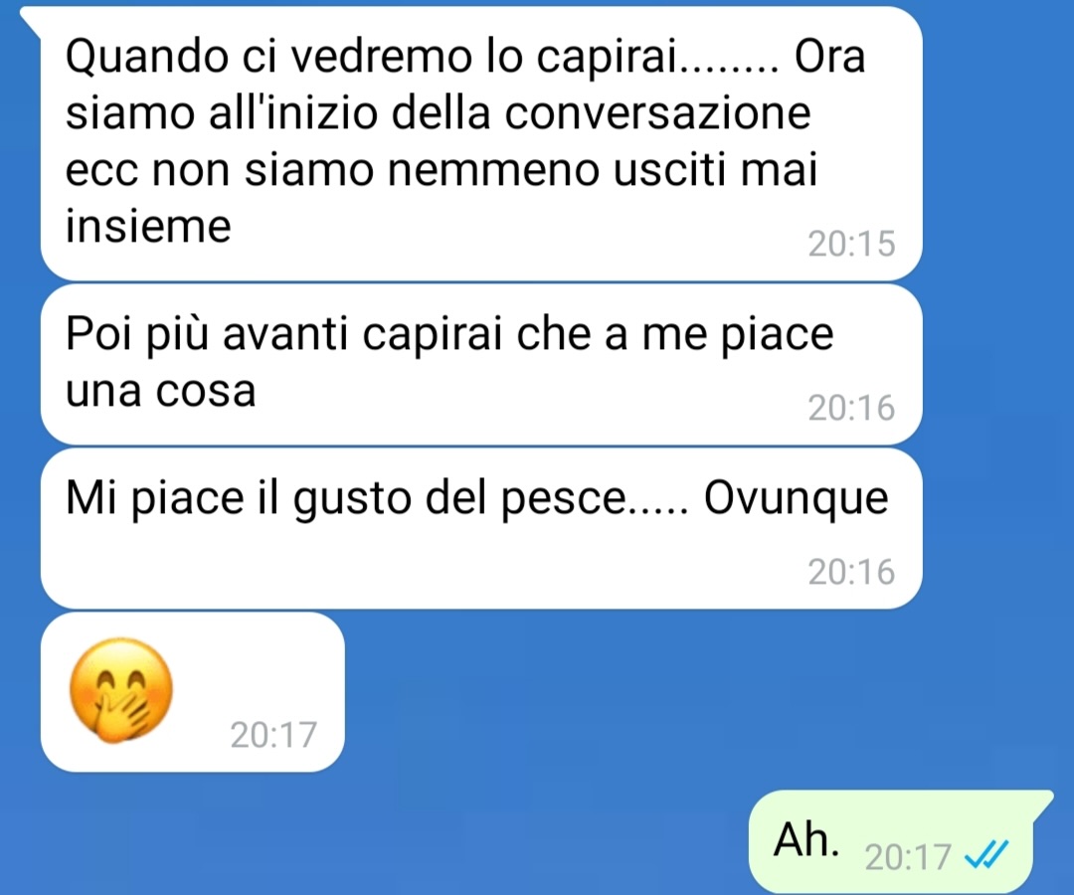The width and height of the screenshot is (1074, 895).
Task: Click the word "insieme" in first message
Action: click(x=148, y=226)
